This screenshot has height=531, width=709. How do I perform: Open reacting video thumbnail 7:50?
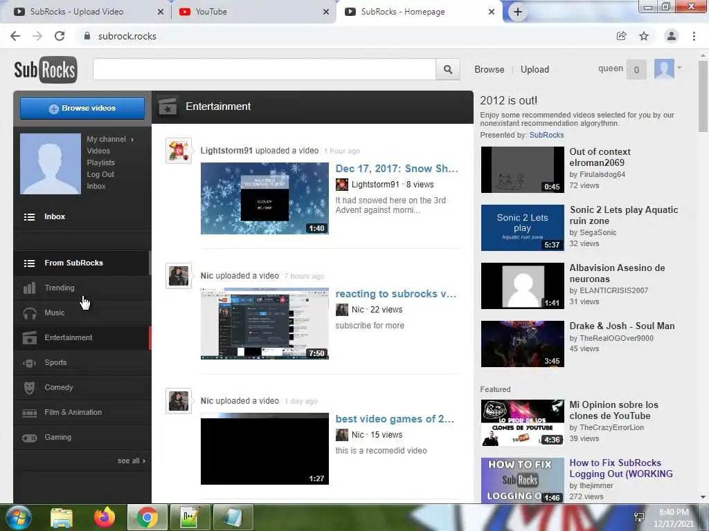[264, 324]
